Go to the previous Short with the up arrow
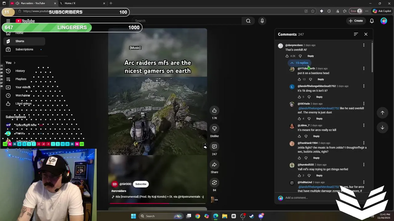The image size is (394, 221). pos(382,113)
